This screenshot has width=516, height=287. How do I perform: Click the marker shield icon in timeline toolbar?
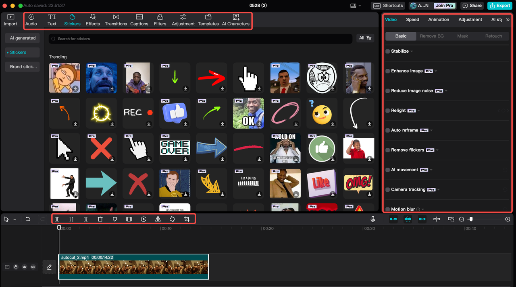115,219
